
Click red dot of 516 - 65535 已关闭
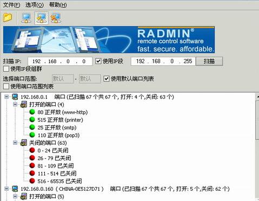pyautogui.click(x=32, y=180)
